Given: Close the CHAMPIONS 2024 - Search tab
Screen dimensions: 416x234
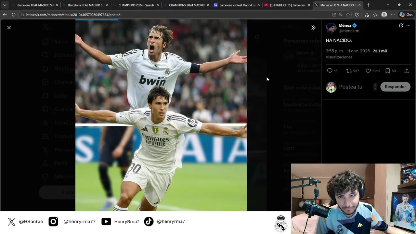Looking at the screenshot, I should coord(158,5).
